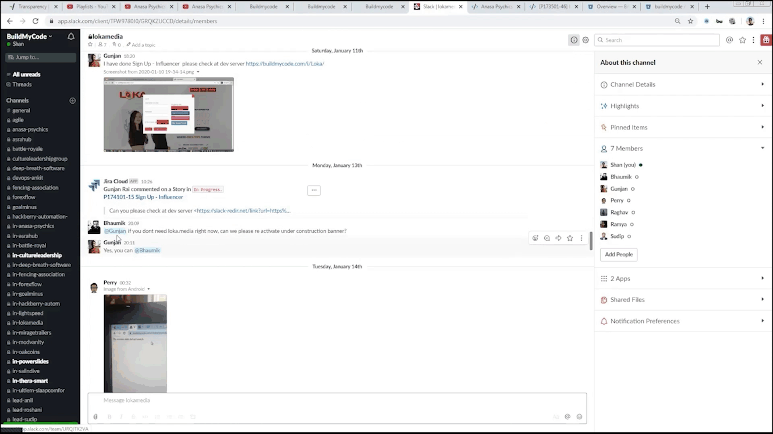Star the lokamedia channel
Image resolution: width=773 pixels, height=434 pixels.
pos(90,45)
